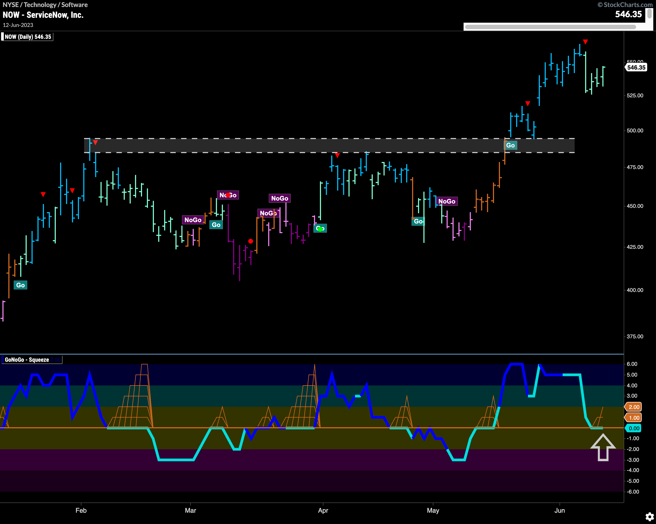The width and height of the screenshot is (656, 524).
Task: Click the NoGo label in early May
Action: [447, 201]
